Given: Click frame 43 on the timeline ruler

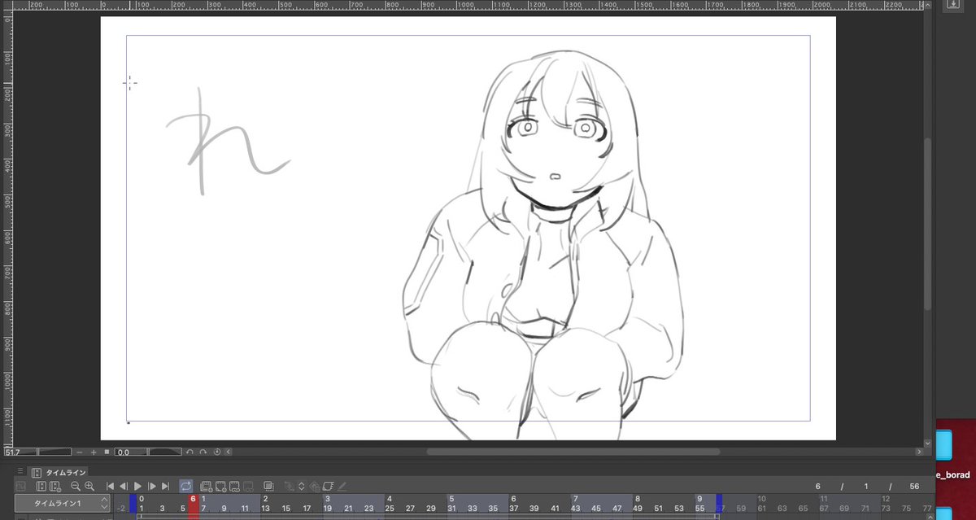Looking at the screenshot, I should [x=575, y=509].
